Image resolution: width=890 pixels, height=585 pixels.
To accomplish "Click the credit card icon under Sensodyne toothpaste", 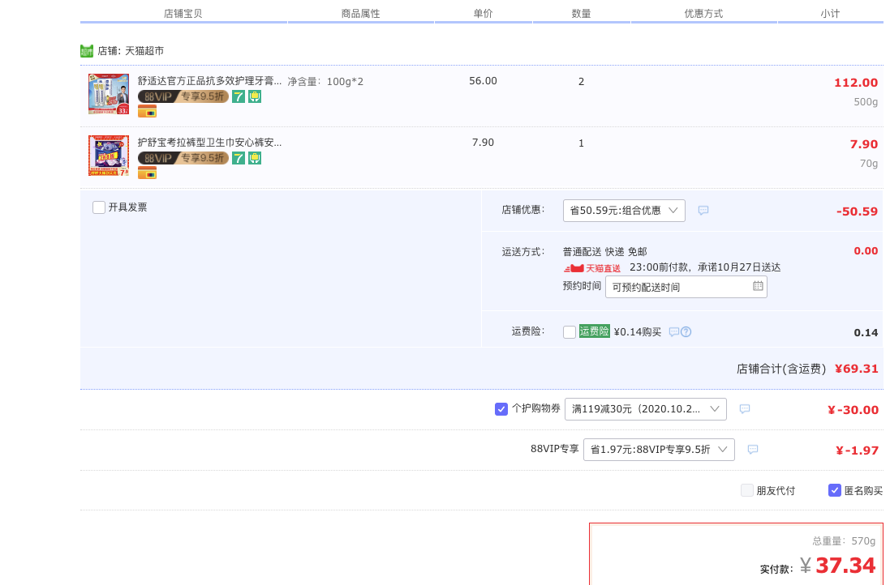I will click(x=147, y=113).
